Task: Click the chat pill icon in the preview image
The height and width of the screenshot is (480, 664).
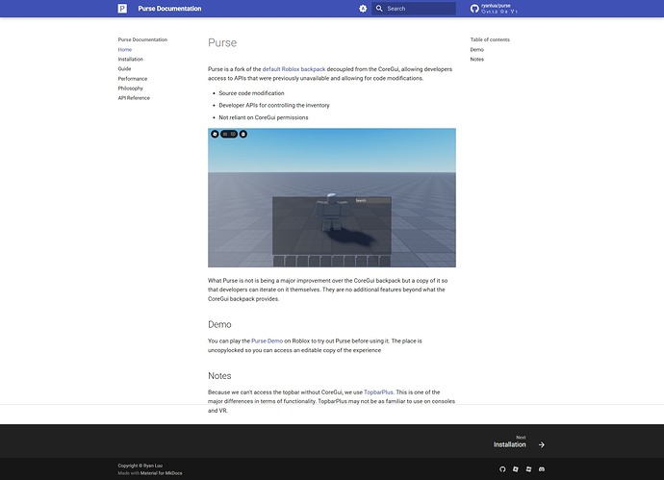Action: tap(229, 134)
